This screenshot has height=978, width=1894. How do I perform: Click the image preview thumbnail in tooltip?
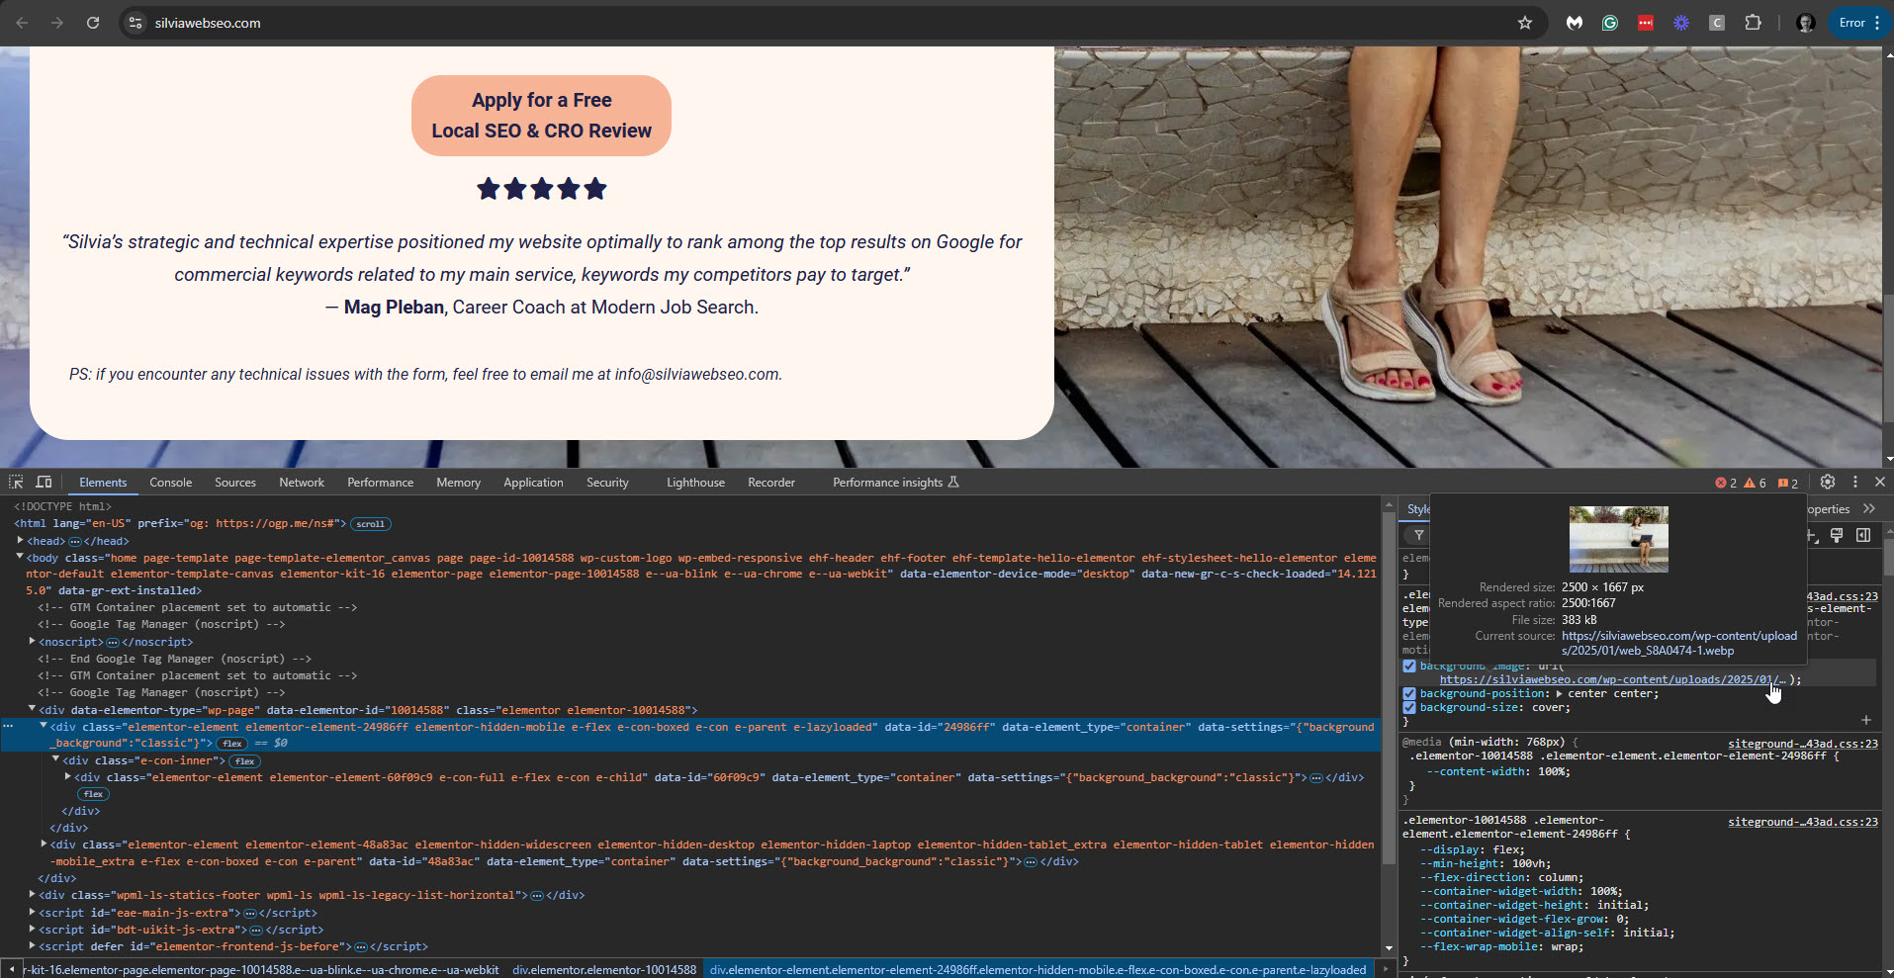[x=1619, y=539]
